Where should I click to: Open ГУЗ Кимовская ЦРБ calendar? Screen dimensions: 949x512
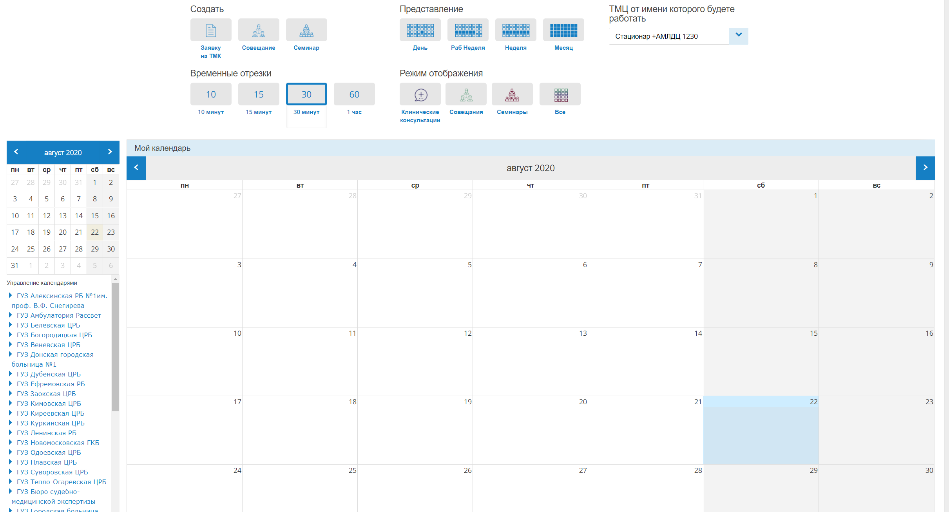pos(49,403)
